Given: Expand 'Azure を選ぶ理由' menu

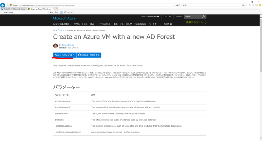Looking at the screenshot, I should pos(62,24).
